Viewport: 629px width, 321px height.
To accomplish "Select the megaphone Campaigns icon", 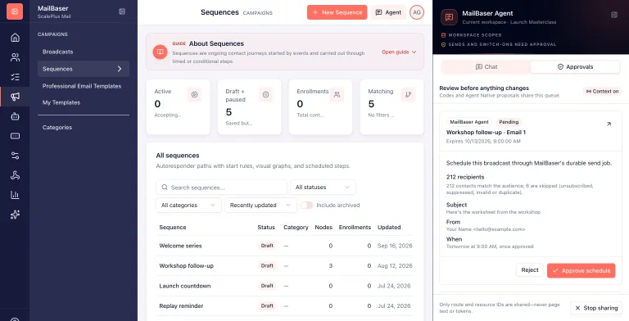I will pos(15,97).
